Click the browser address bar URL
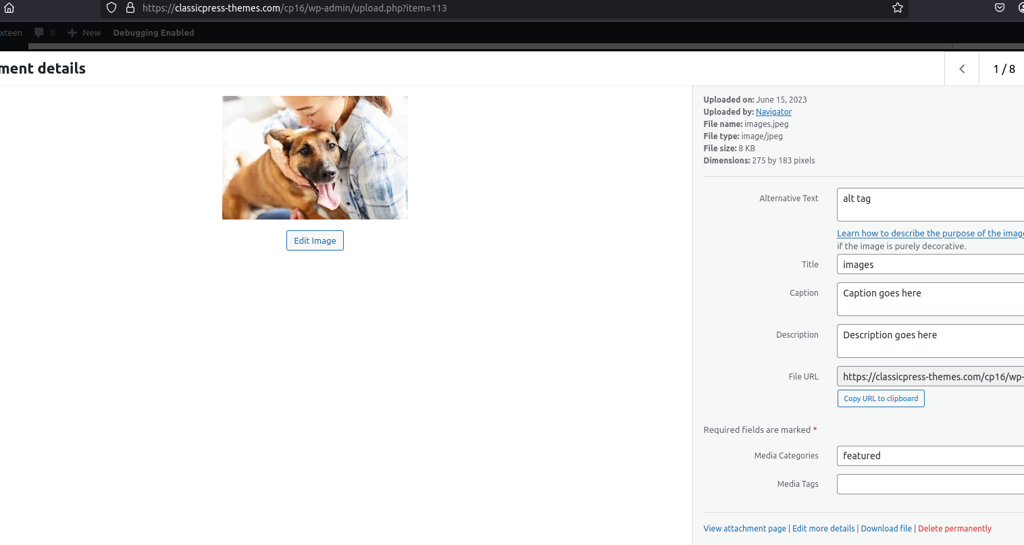Image resolution: width=1024 pixels, height=545 pixels. point(295,8)
